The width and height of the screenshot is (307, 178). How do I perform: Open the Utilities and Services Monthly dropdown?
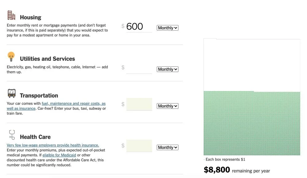167,69
